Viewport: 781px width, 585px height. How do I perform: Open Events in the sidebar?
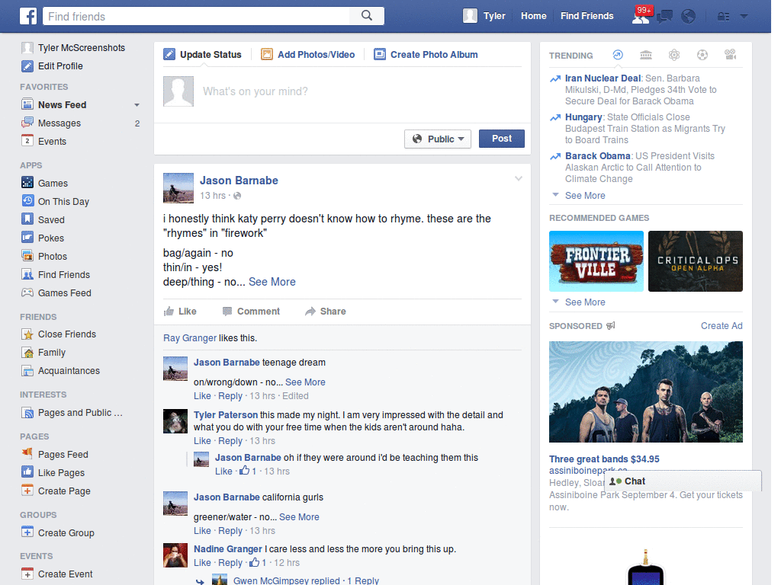pos(52,141)
